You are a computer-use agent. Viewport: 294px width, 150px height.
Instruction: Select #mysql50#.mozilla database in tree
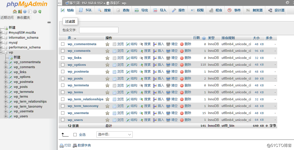coord(22,33)
